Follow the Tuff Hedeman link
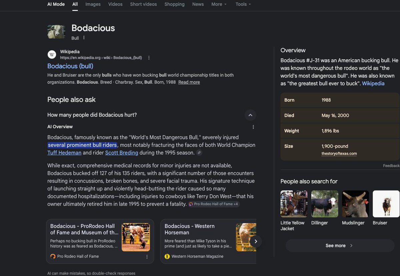This screenshot has width=400, height=276. [64, 153]
